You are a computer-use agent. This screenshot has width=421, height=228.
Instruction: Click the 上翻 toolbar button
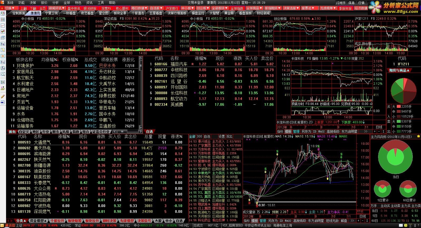click(24, 8)
